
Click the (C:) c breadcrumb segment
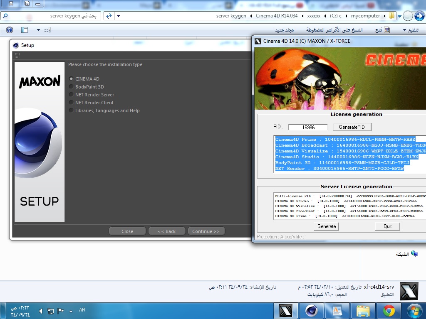[336, 16]
